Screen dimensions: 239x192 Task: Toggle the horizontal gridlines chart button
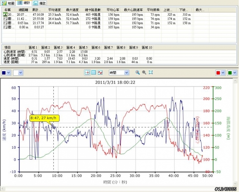[93, 73]
